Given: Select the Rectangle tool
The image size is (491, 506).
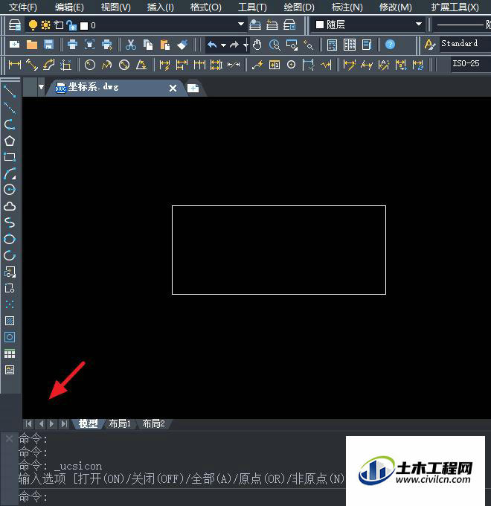Looking at the screenshot, I should (10, 157).
